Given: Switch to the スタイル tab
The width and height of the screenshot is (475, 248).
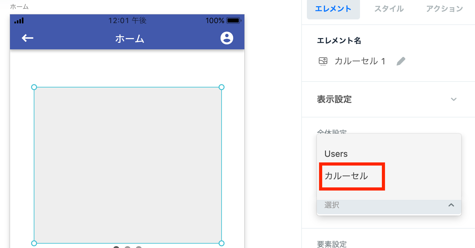Looking at the screenshot, I should tap(389, 9).
